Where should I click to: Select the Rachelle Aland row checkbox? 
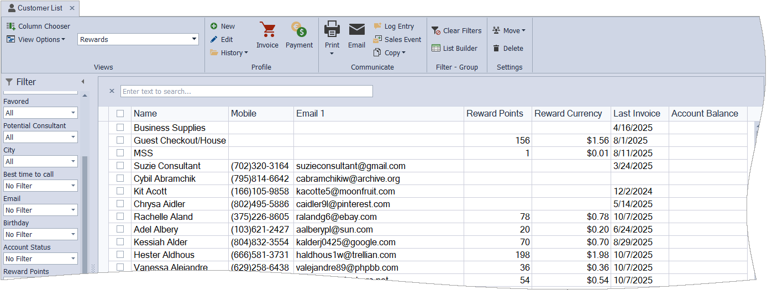tap(120, 217)
